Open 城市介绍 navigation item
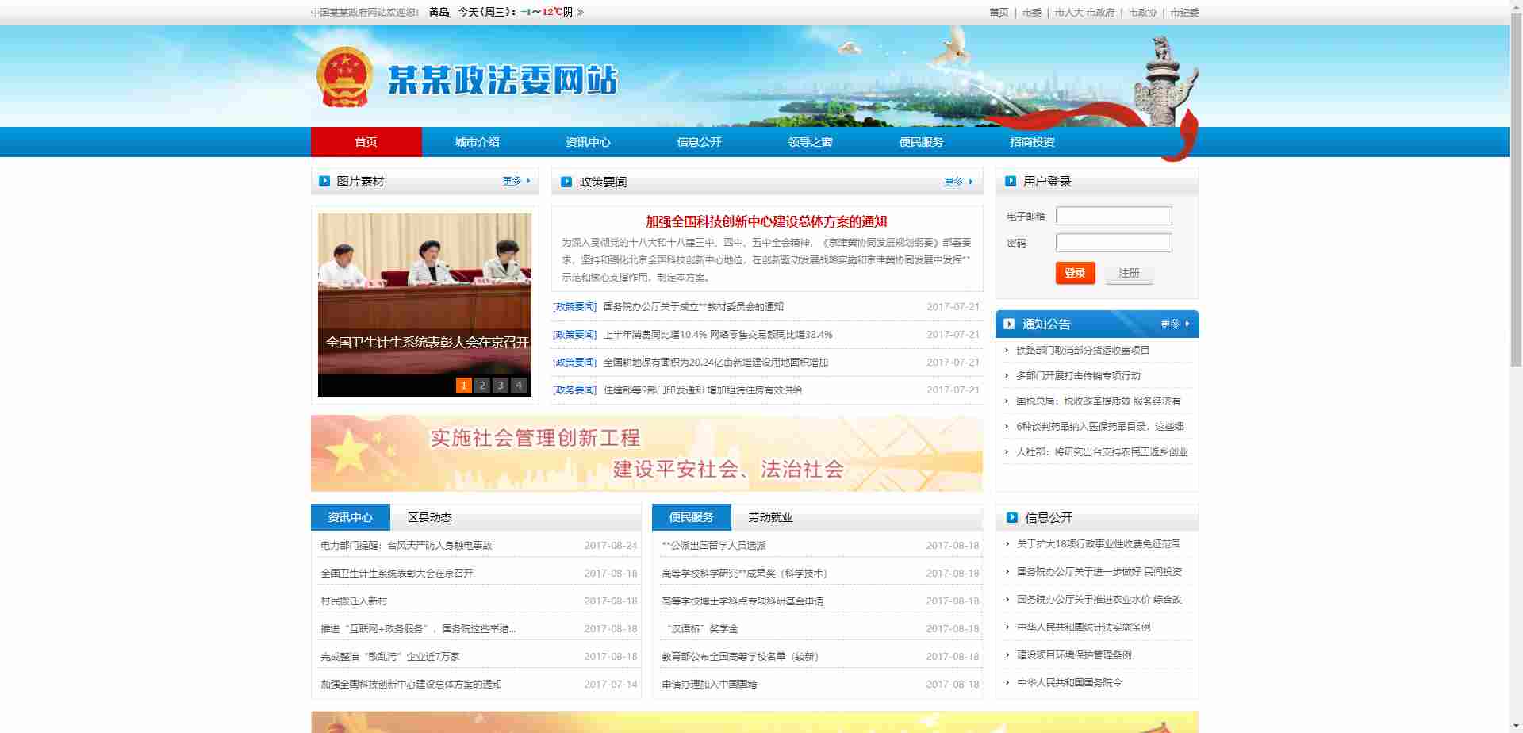1523x733 pixels. click(478, 142)
